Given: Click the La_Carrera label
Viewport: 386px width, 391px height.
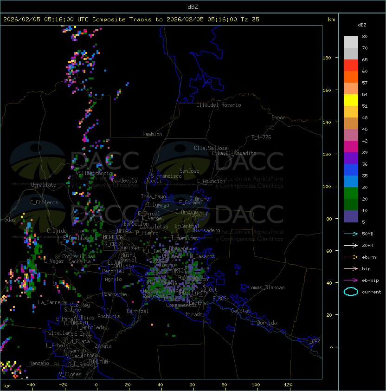Looking at the screenshot, I should pyautogui.click(x=52, y=302).
